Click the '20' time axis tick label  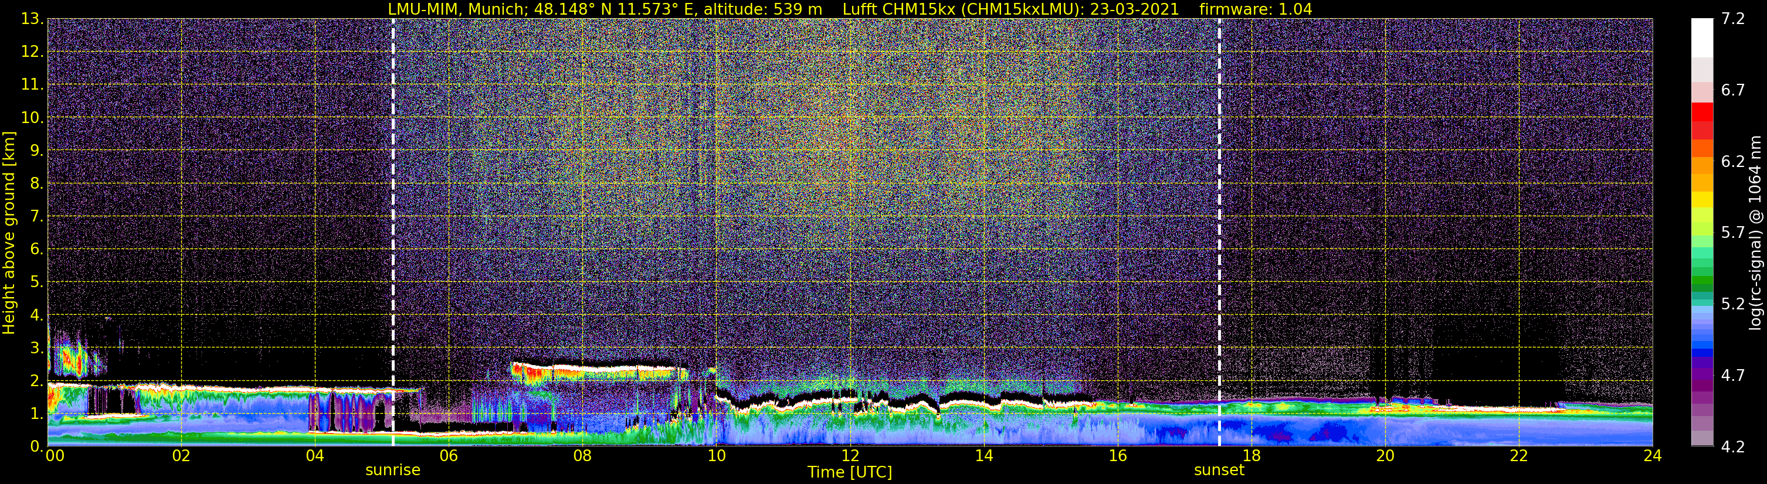[x=1385, y=456]
